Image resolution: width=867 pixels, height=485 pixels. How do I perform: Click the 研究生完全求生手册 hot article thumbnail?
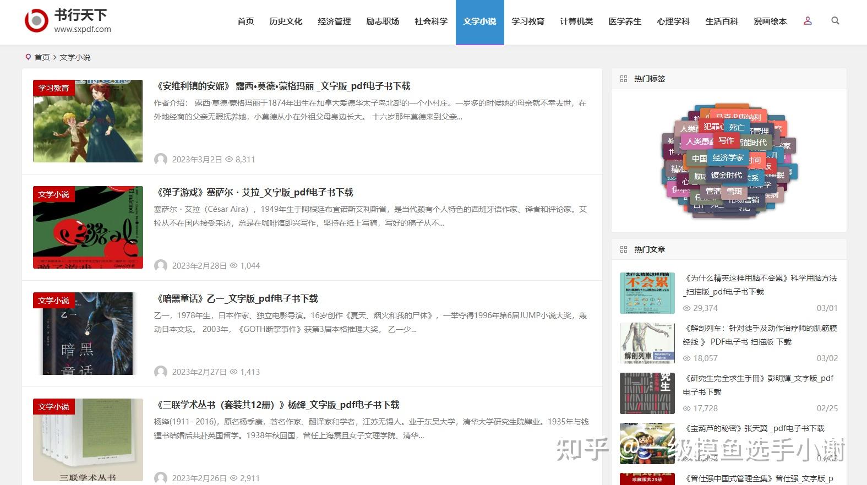pyautogui.click(x=647, y=393)
